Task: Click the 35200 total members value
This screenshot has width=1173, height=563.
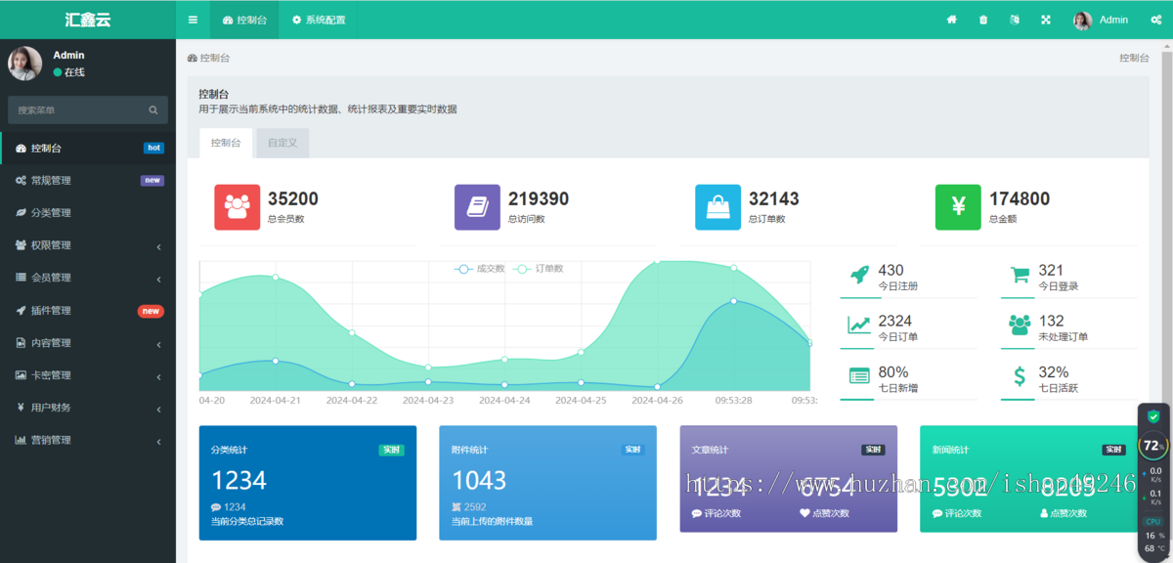Action: (293, 198)
